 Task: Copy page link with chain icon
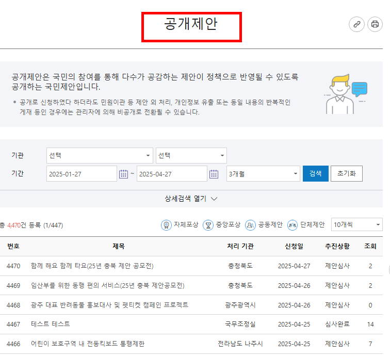coord(356,24)
